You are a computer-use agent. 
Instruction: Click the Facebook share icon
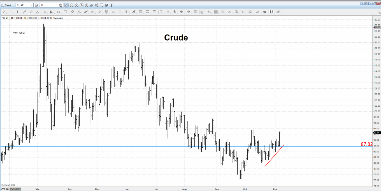111,5
